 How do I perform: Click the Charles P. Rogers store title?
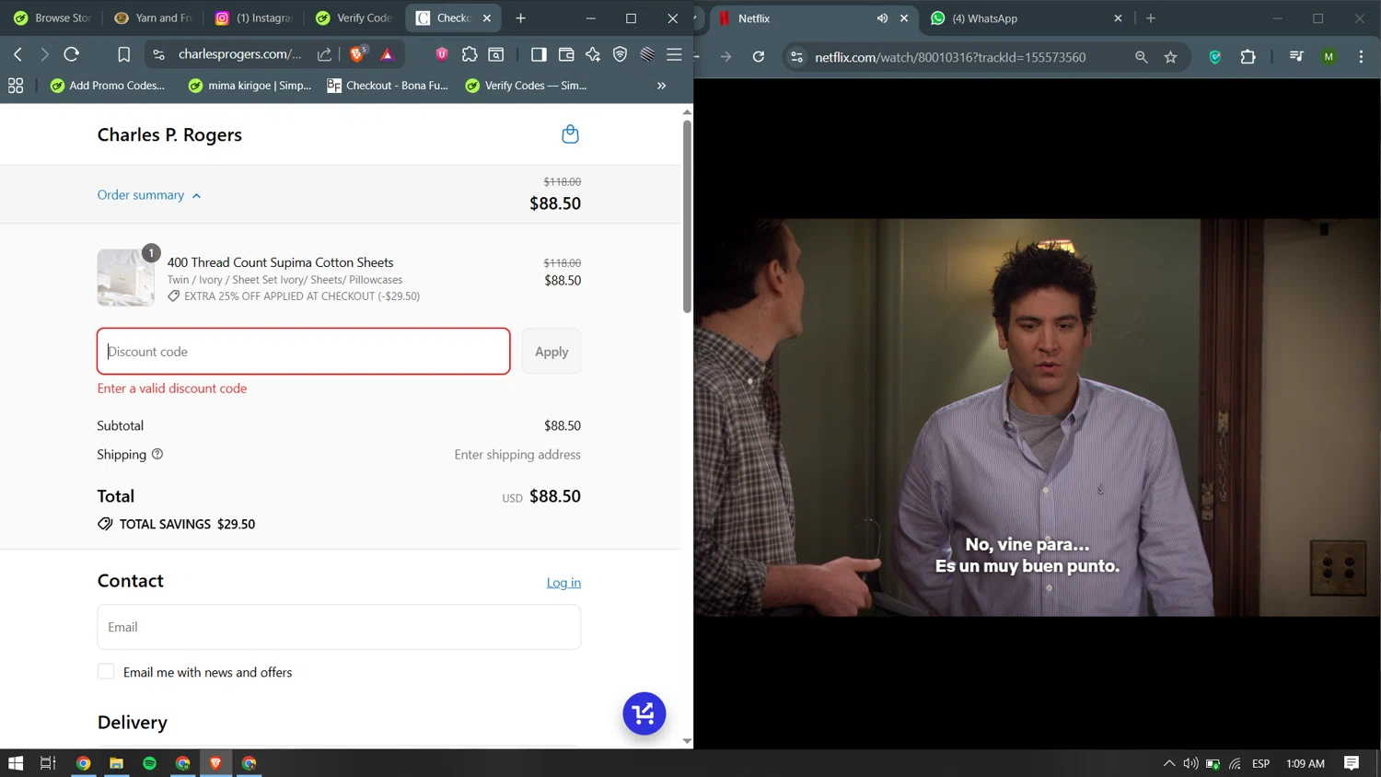click(x=169, y=134)
